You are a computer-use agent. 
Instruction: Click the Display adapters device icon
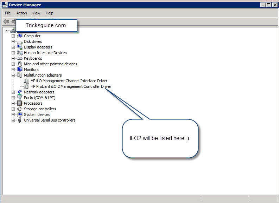[20, 47]
